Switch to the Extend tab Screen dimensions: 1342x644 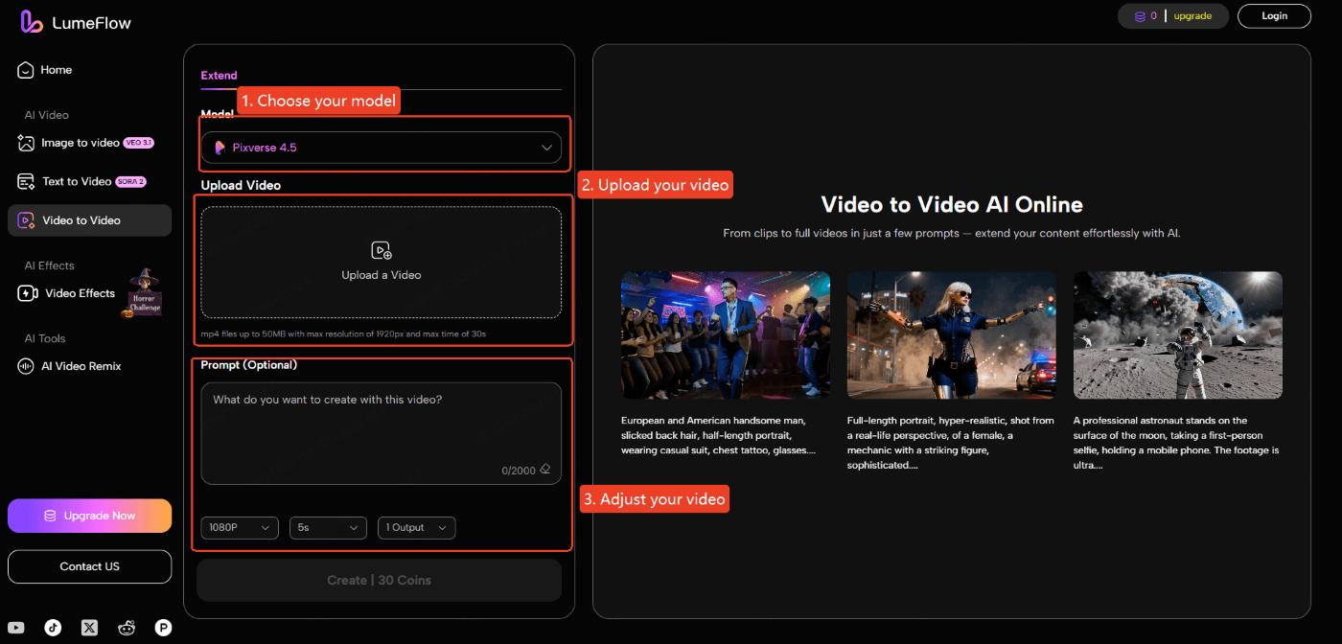tap(219, 75)
